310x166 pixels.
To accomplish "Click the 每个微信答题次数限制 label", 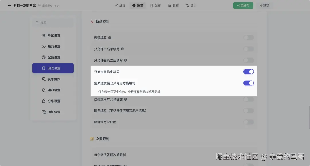I will pos(110,155).
